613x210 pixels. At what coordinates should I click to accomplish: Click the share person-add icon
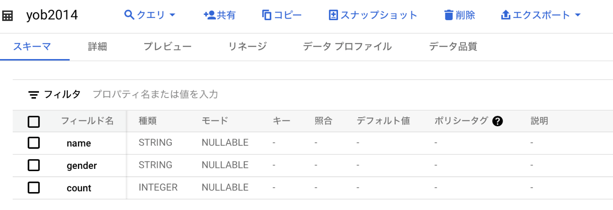click(209, 15)
